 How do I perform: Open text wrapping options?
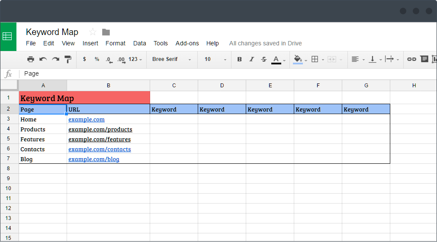pos(389,59)
